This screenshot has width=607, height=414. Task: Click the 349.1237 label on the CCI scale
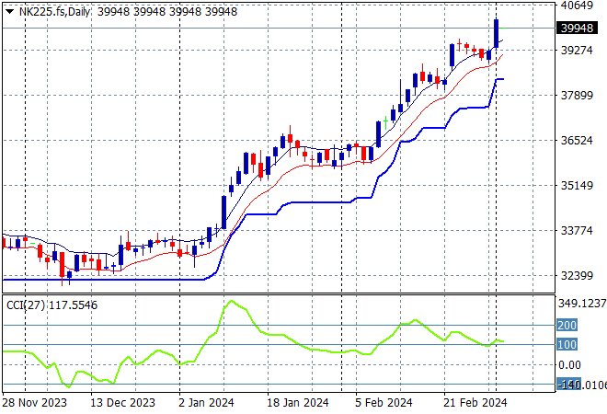click(582, 303)
